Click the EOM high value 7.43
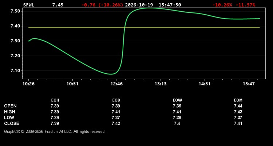Screen dimensions: 273x146 [238, 112]
